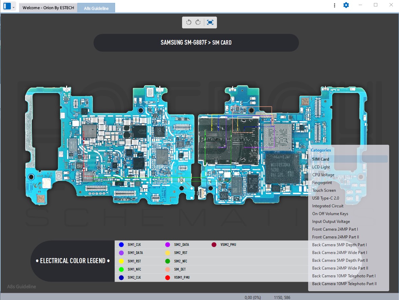
Task: Choose Touch Screen category
Action: (x=324, y=190)
